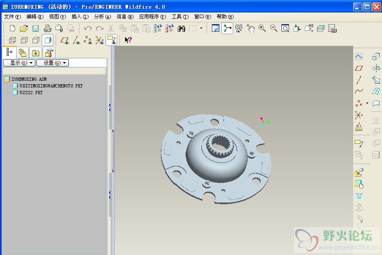This screenshot has height=255, width=382.
Task: Click the context help arrow icon
Action: (128, 40)
